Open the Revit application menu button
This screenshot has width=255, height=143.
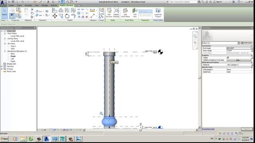(x=3, y=3)
